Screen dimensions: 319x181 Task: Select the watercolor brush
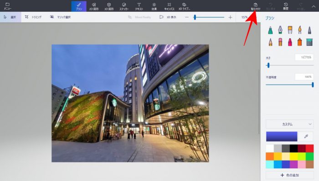(x=300, y=30)
